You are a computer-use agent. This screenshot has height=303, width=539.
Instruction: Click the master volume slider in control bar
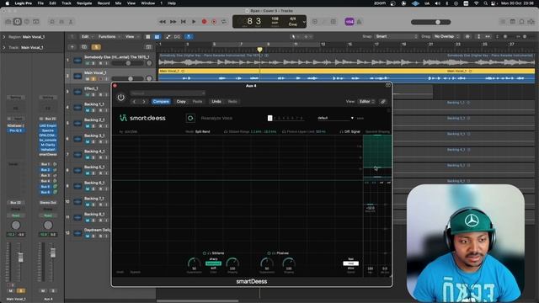point(430,22)
